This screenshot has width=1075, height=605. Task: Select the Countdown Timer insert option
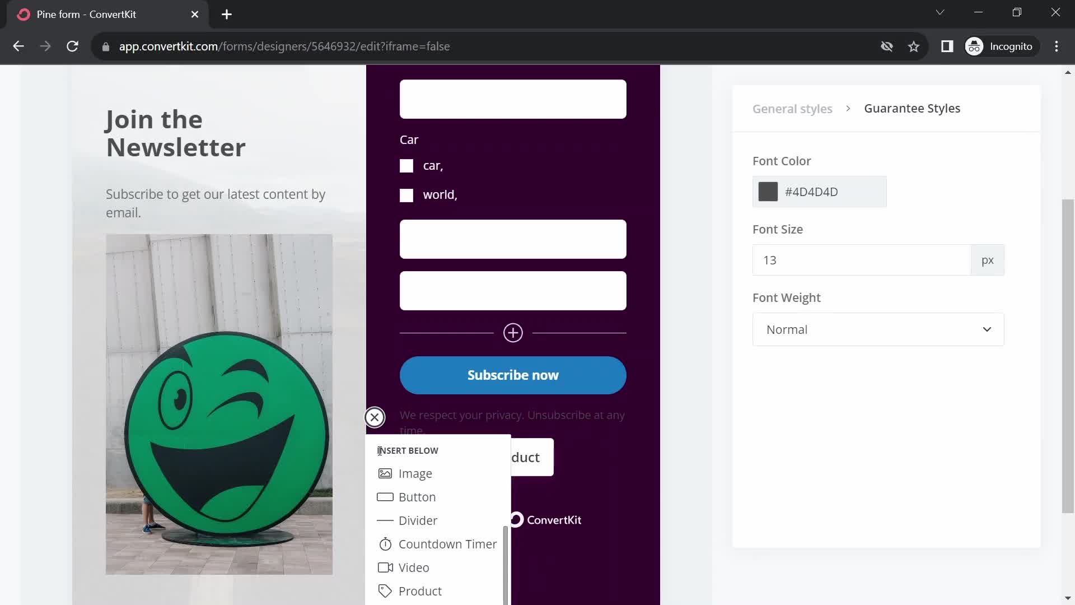(x=447, y=544)
